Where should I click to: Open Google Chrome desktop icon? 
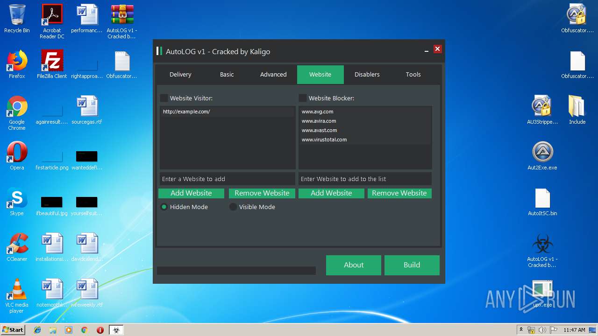17,113
